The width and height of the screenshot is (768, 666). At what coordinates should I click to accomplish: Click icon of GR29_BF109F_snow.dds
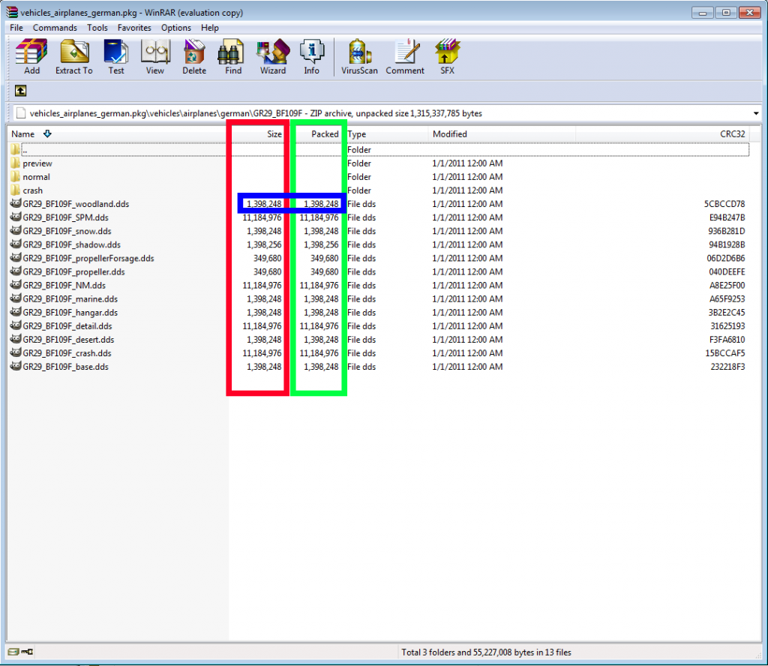point(16,231)
